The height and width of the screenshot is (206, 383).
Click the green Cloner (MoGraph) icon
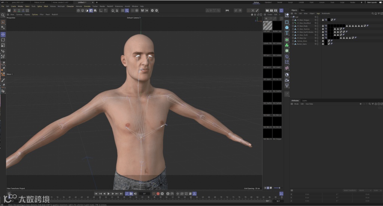click(287, 45)
